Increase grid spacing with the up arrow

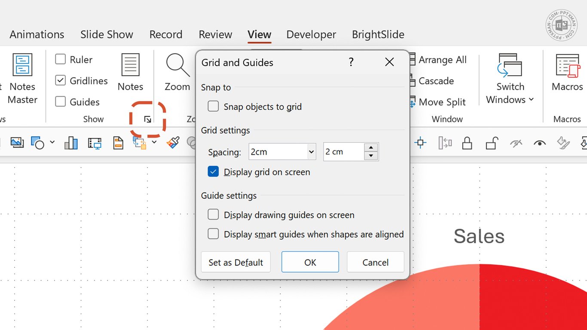coord(371,147)
